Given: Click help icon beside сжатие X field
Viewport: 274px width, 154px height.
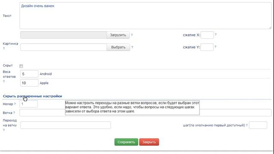Looking at the screenshot, I should pyautogui.click(x=216, y=35).
